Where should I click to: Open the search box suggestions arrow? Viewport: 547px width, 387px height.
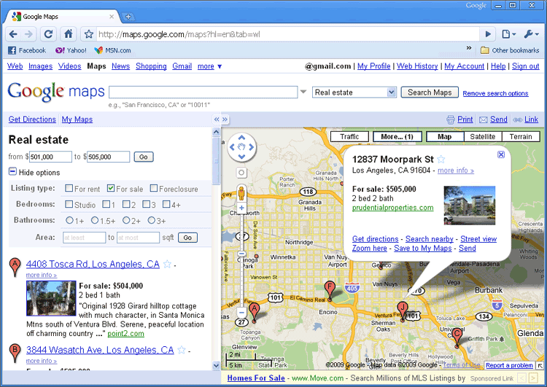click(303, 92)
